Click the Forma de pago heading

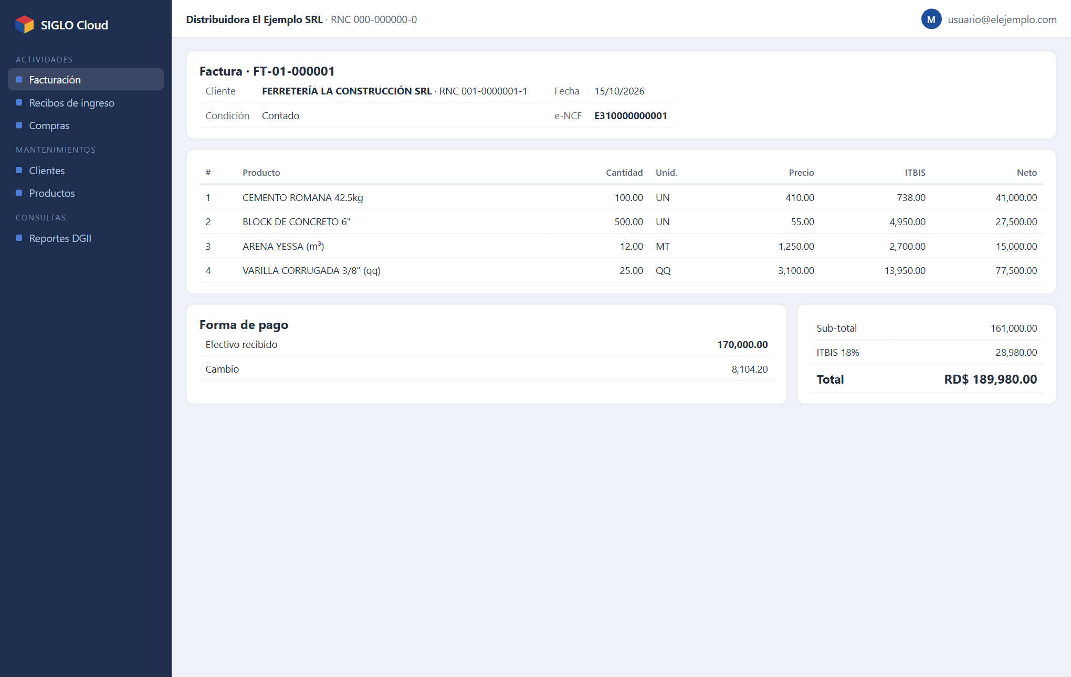244,325
